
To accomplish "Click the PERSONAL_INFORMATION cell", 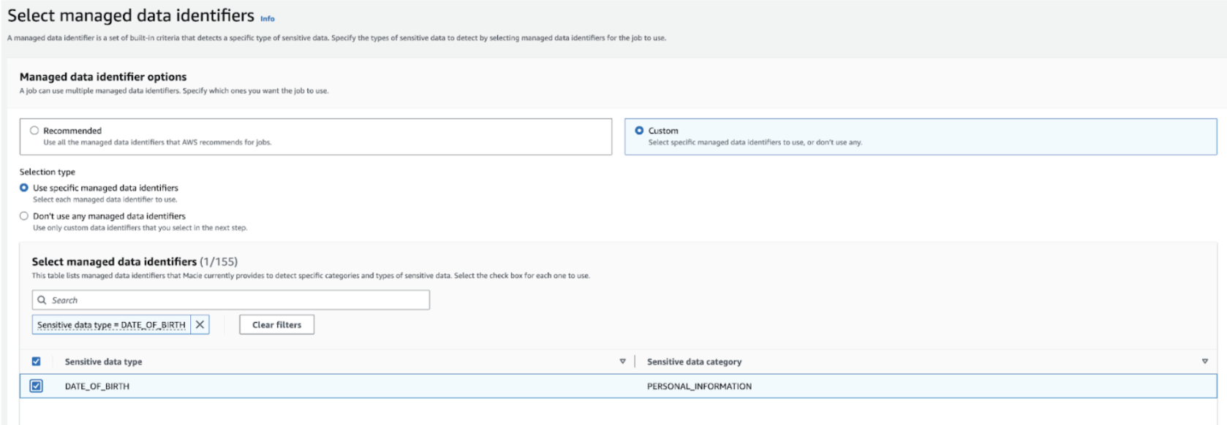I will [x=699, y=386].
